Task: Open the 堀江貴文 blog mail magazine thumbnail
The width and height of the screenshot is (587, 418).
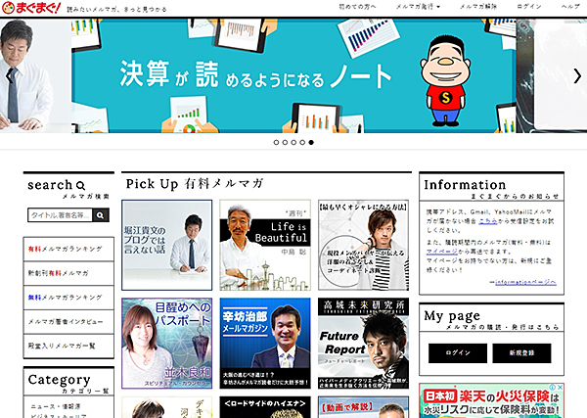Action: pyautogui.click(x=166, y=245)
